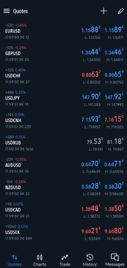The width and height of the screenshot is (127, 268).
Task: Tap USDJPY ask price 147.921
Action: (x=114, y=97)
